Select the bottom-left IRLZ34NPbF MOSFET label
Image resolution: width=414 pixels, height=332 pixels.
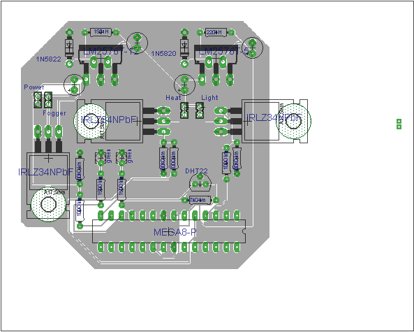pyautogui.click(x=45, y=172)
